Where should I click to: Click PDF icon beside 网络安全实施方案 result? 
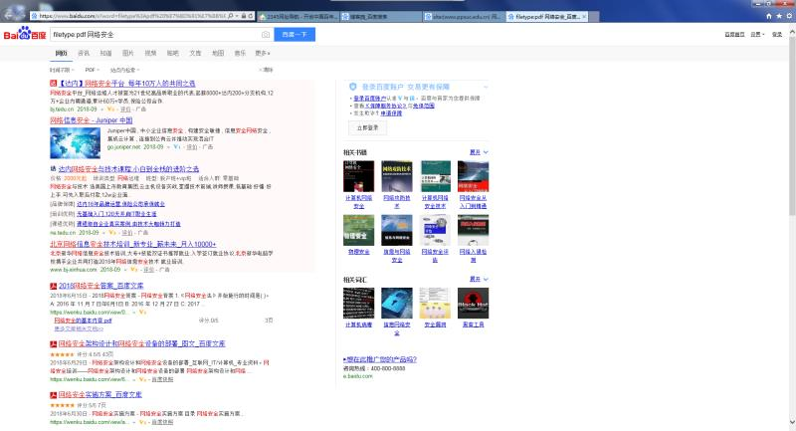(54, 394)
